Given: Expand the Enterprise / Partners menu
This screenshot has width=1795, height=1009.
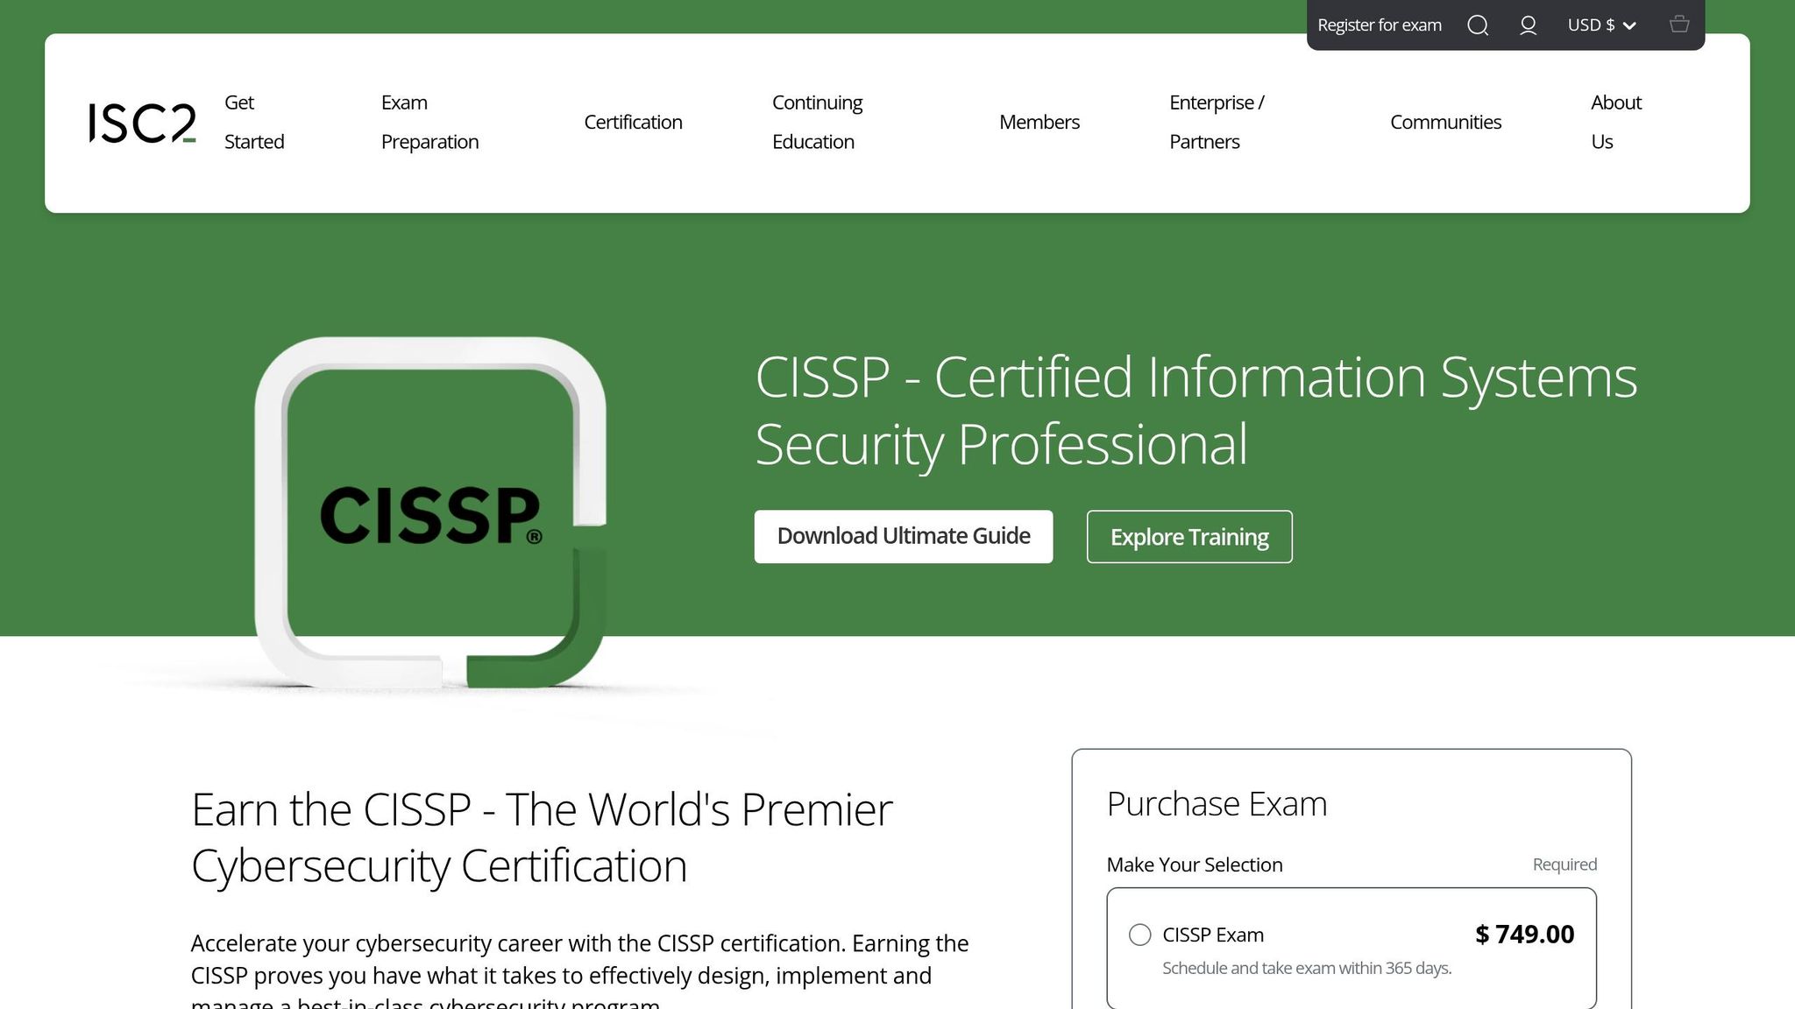Looking at the screenshot, I should point(1217,122).
